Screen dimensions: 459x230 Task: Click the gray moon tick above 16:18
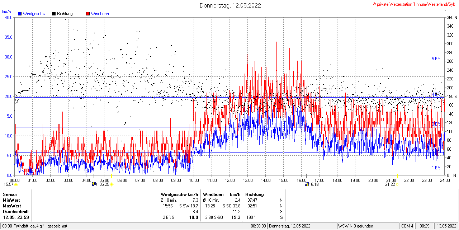(307, 176)
